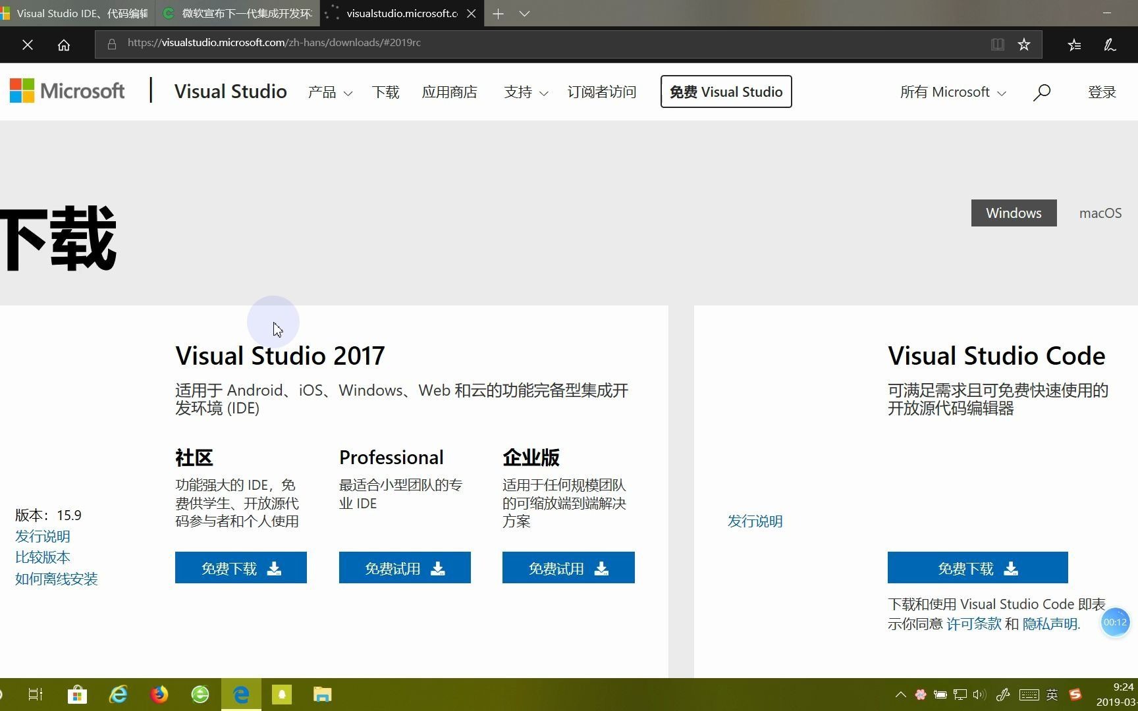Viewport: 1138px width, 711px height.
Task: Open the site search icon
Action: pyautogui.click(x=1041, y=92)
